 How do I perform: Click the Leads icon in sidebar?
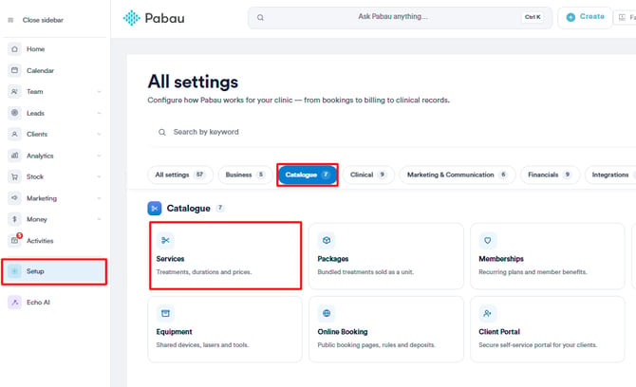(14, 113)
